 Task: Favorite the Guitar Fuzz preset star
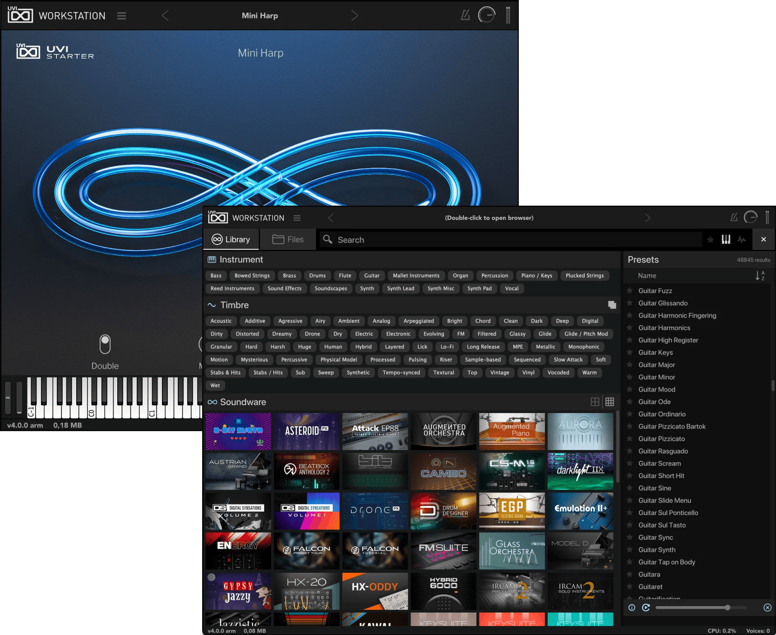[630, 291]
